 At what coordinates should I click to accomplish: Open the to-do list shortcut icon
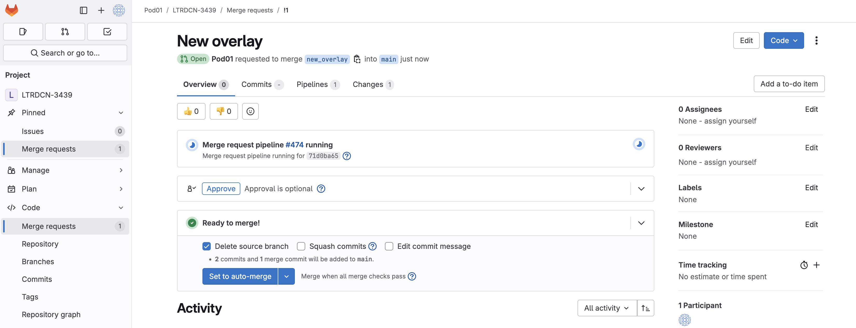tap(107, 32)
